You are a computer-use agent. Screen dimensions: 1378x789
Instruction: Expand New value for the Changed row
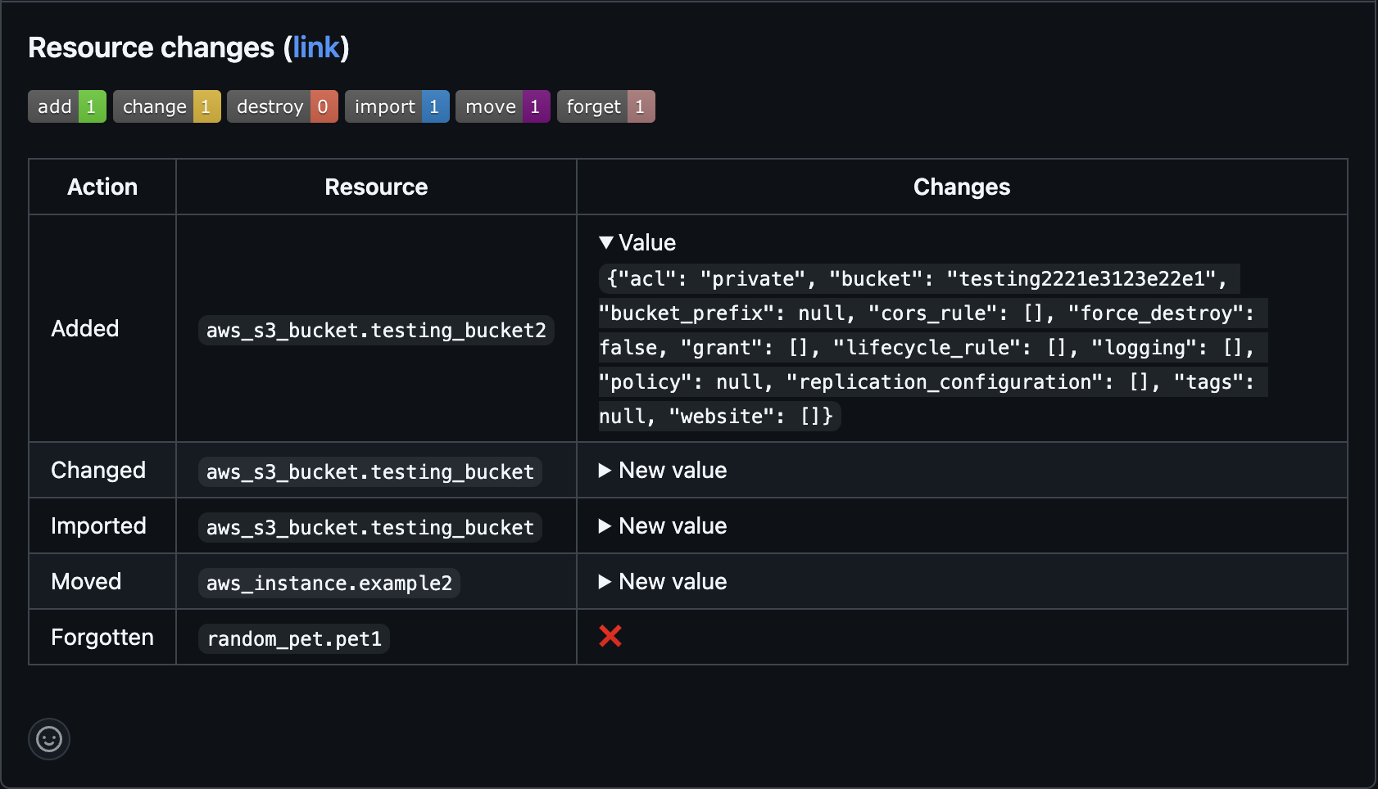click(662, 470)
